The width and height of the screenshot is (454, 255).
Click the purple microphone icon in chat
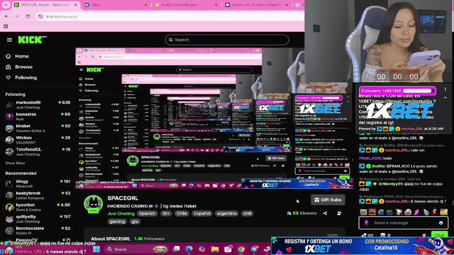pyautogui.click(x=366, y=223)
